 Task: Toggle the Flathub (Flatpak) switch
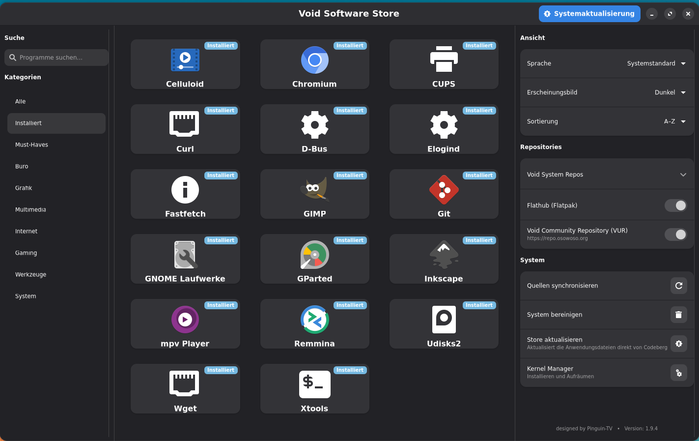point(675,206)
